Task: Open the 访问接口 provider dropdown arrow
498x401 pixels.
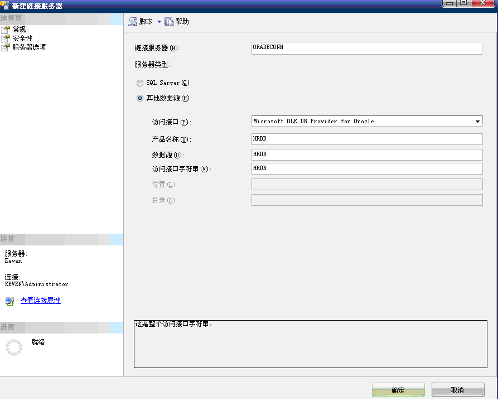Action: click(478, 121)
